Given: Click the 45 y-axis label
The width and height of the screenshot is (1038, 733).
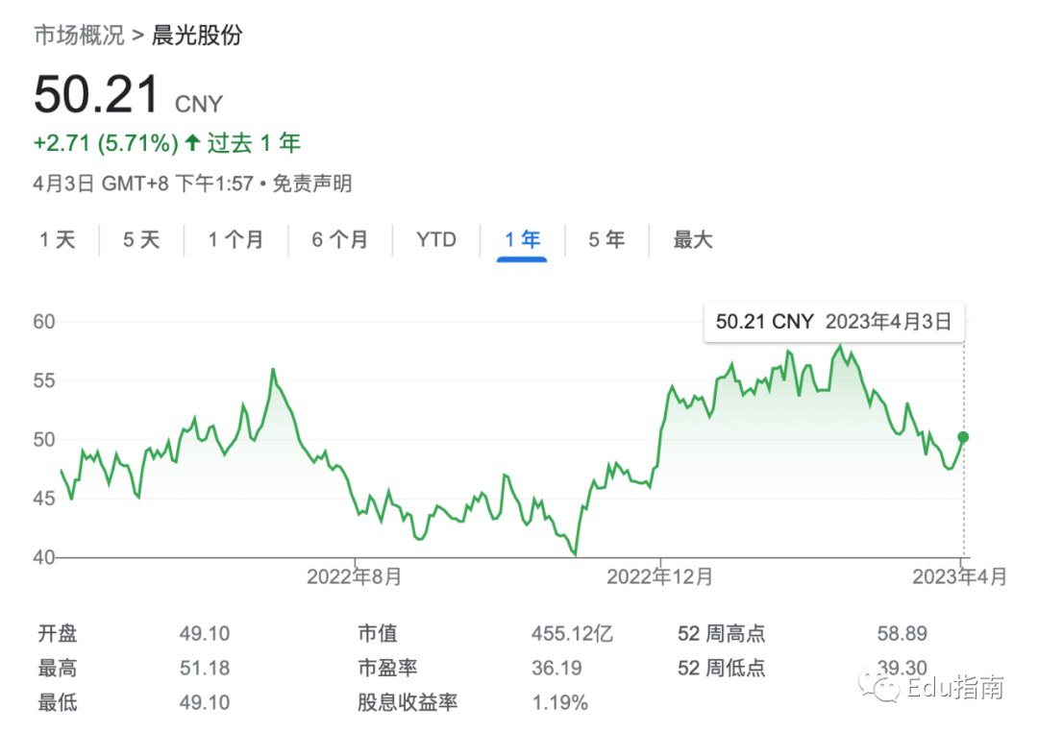Looking at the screenshot, I should pos(43,499).
